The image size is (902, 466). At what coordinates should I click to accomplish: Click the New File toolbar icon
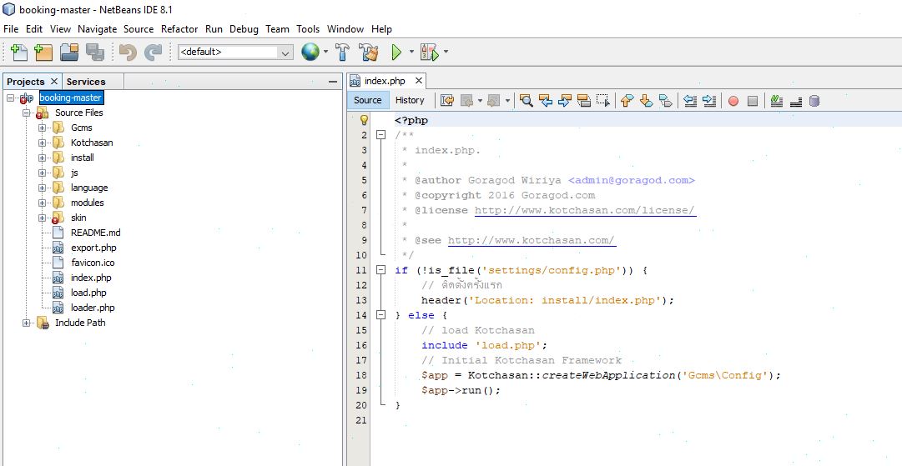(x=19, y=53)
